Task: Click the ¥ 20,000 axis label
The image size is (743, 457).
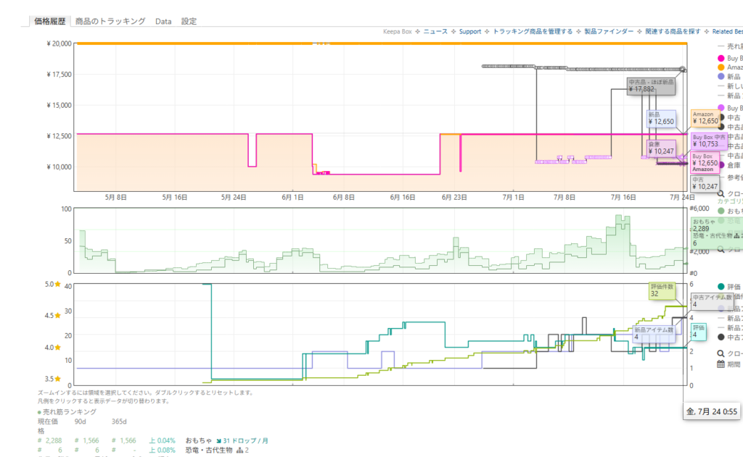Action: pos(59,43)
